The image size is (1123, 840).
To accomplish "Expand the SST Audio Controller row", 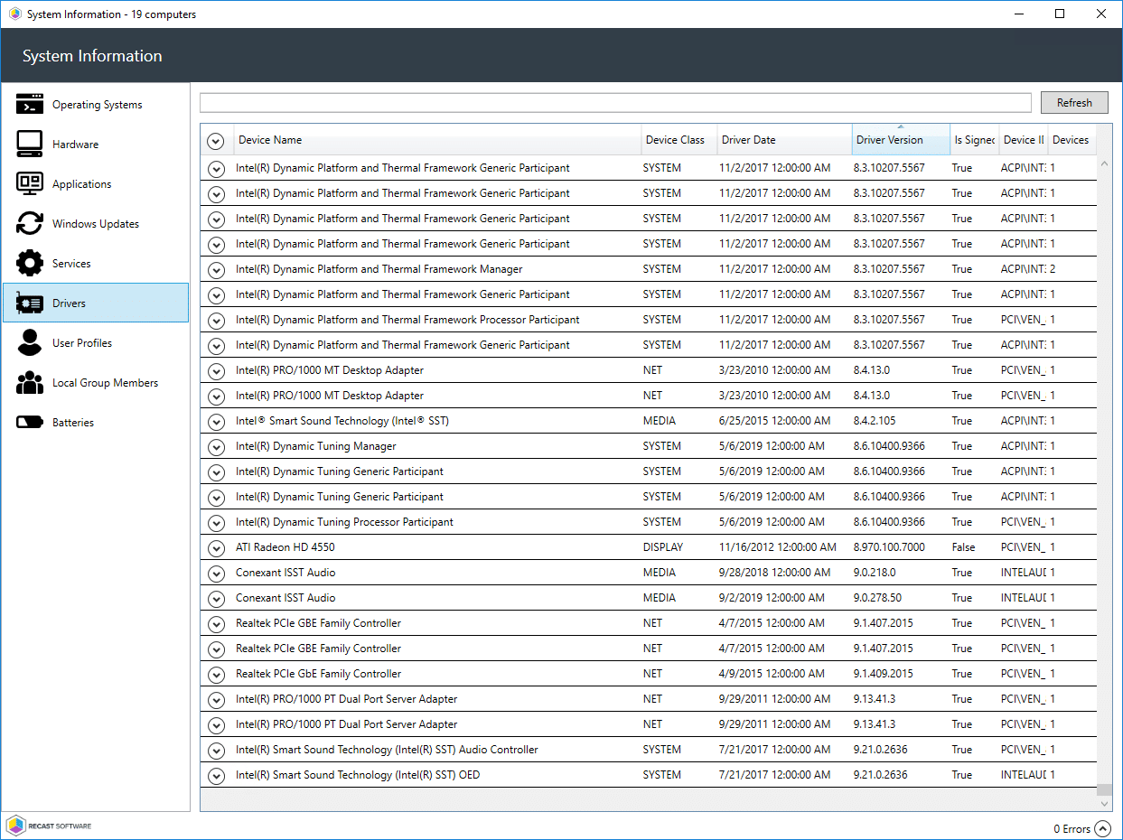I will 215,751.
